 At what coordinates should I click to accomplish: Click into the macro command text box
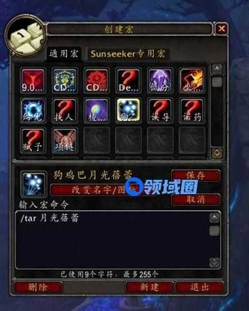coord(112,240)
